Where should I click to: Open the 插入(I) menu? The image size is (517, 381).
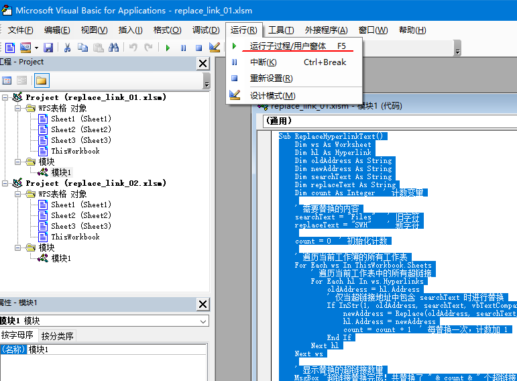(x=131, y=30)
